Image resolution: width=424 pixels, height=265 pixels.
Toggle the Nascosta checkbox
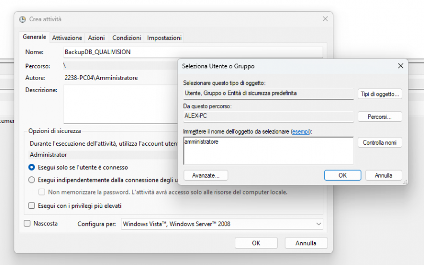point(28,224)
